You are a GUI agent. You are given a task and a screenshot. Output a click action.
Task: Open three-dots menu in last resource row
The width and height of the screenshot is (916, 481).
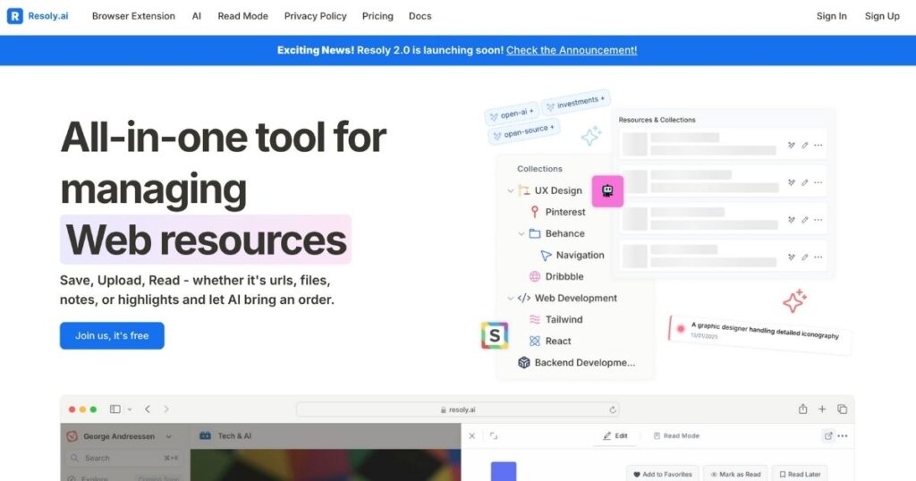click(x=818, y=257)
